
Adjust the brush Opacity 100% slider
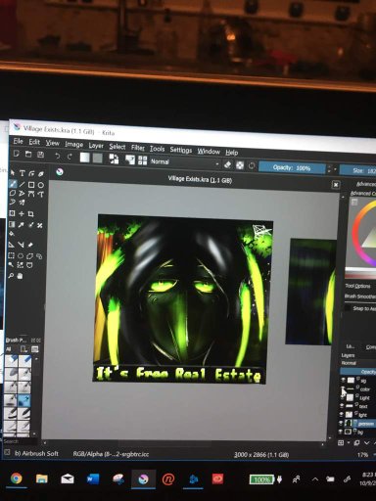tap(292, 168)
